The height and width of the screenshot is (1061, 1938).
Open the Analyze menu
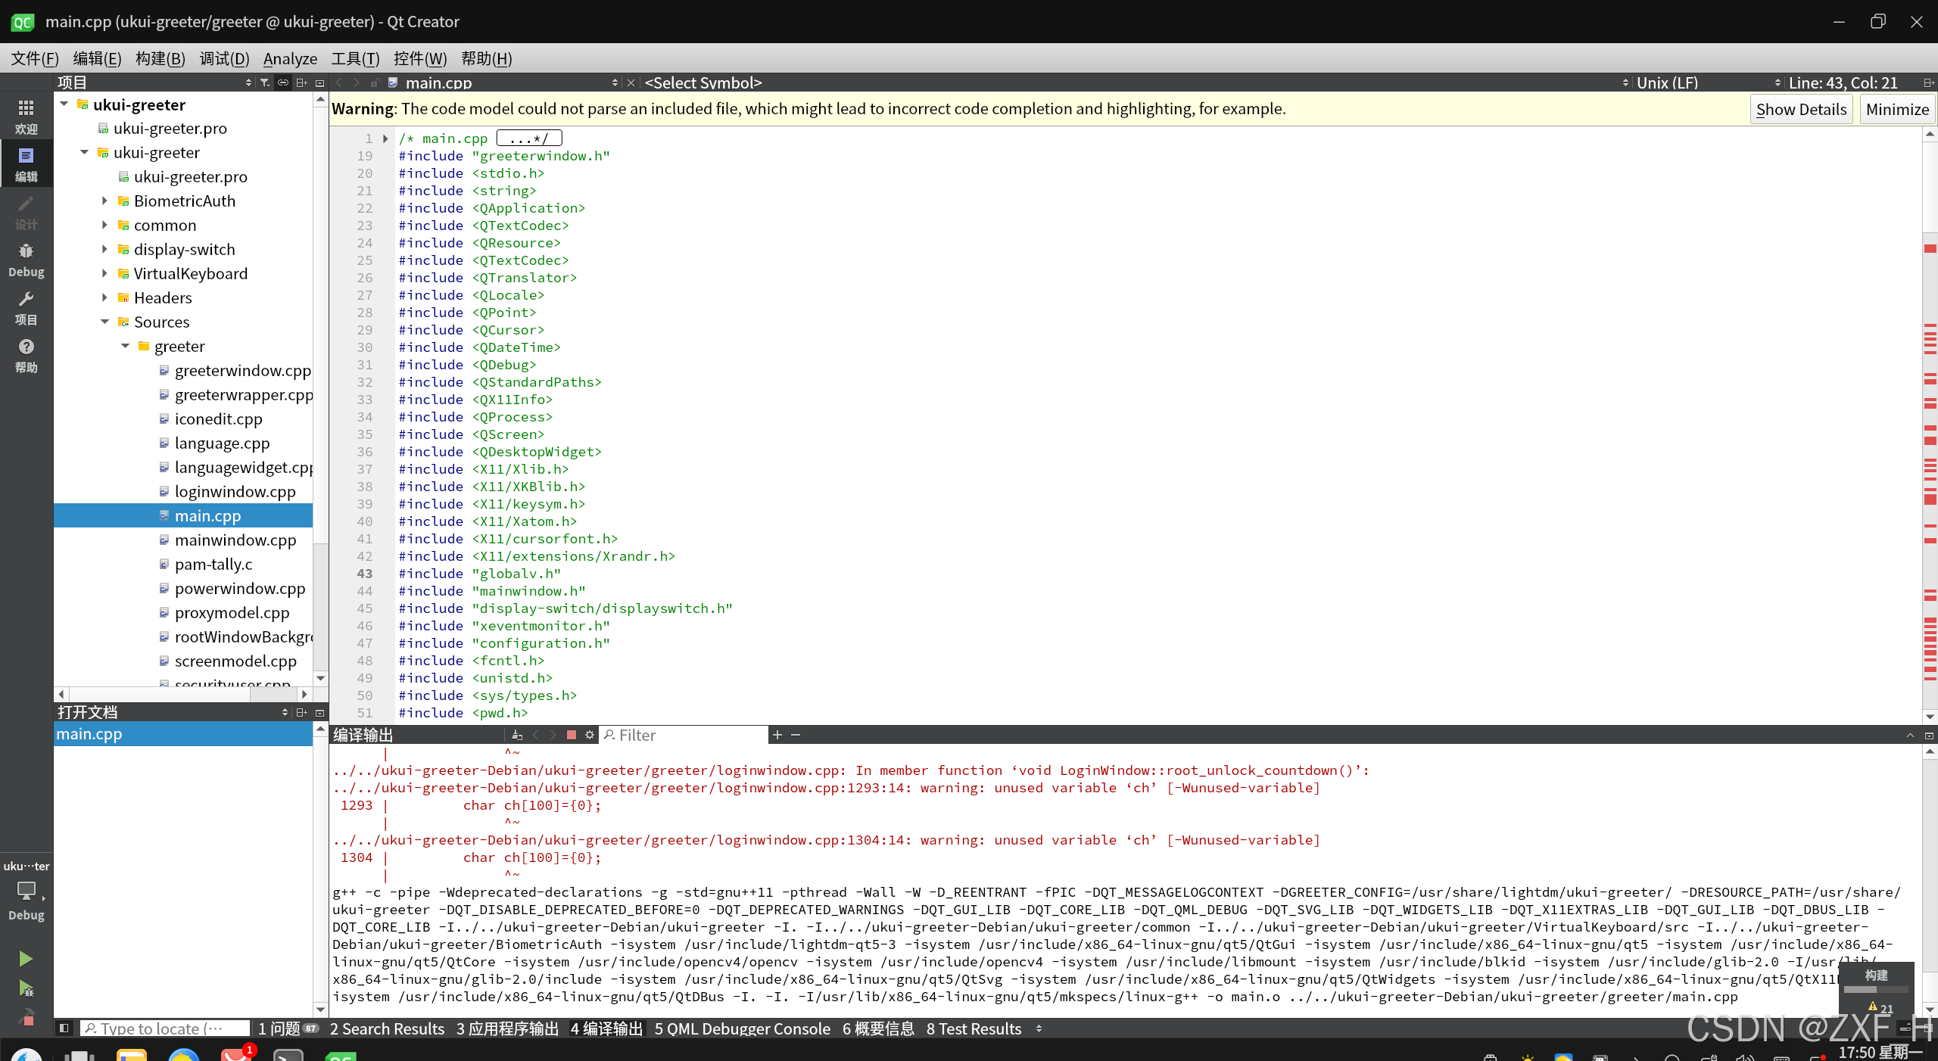click(x=290, y=58)
